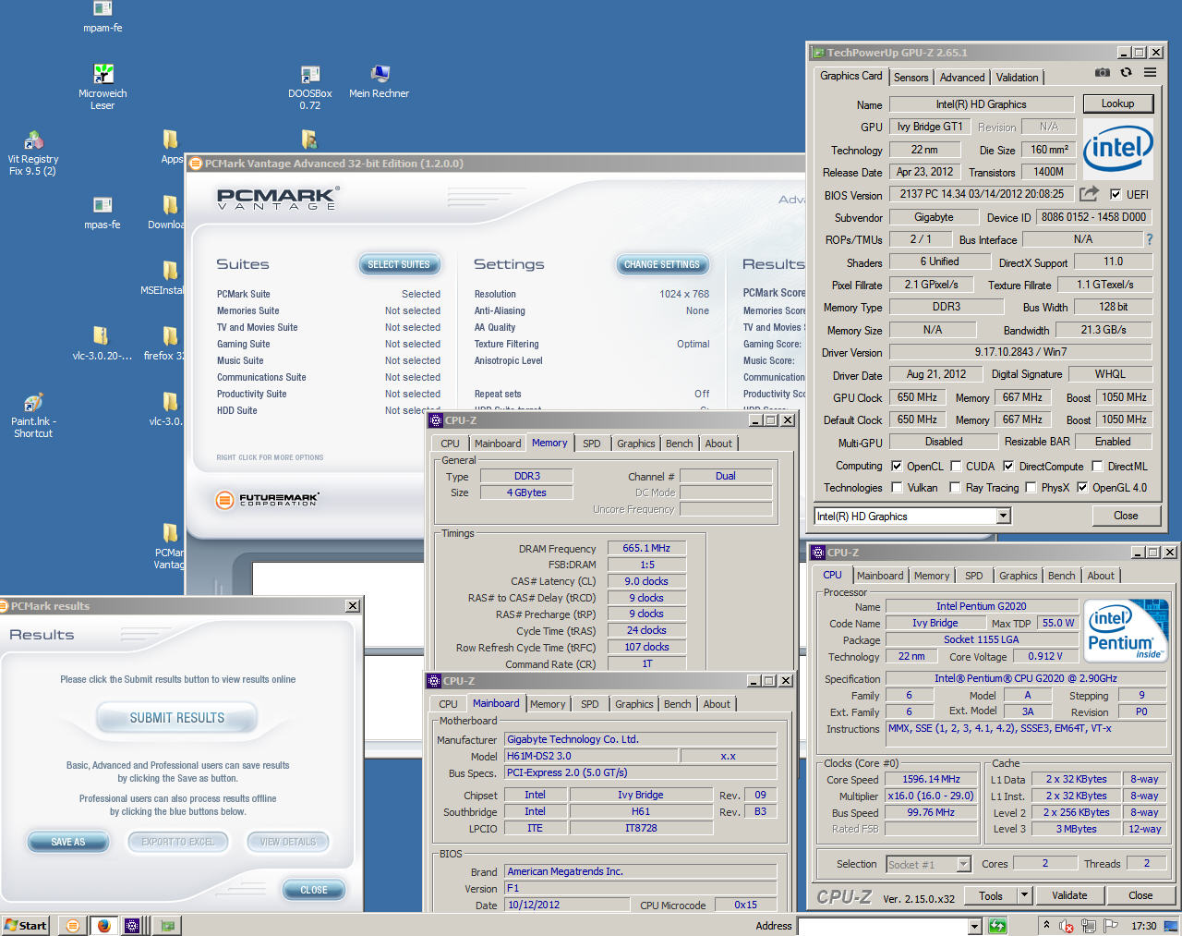Click the green Go arrows beside Address bar
This screenshot has height=936, width=1182.
click(997, 926)
